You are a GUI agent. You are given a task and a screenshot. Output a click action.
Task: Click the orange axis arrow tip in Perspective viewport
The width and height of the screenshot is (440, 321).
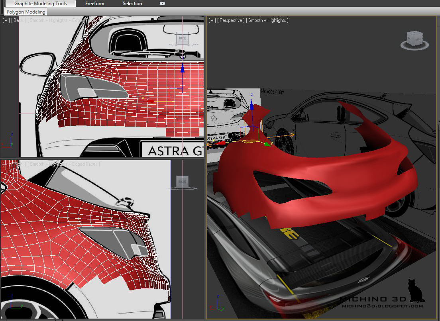click(292, 135)
